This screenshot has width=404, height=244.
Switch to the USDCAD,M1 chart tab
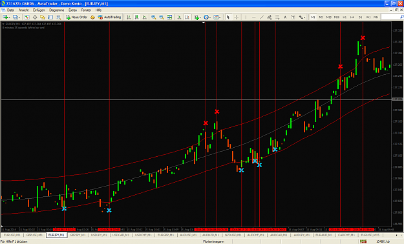121,235
